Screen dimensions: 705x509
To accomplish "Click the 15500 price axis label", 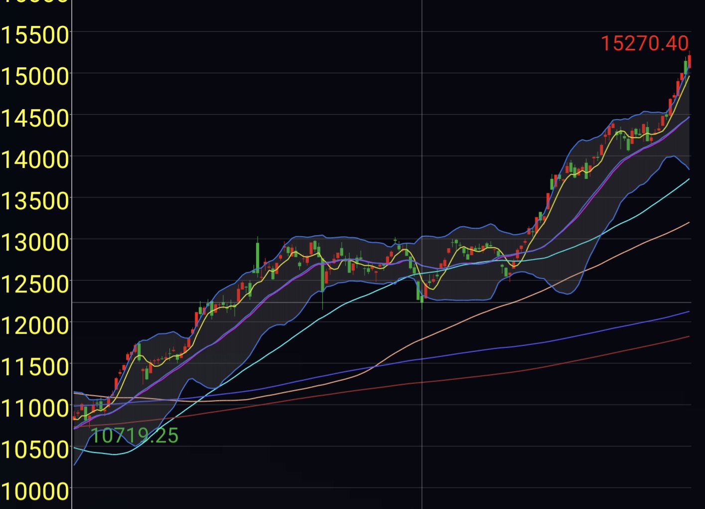I will click(x=34, y=35).
